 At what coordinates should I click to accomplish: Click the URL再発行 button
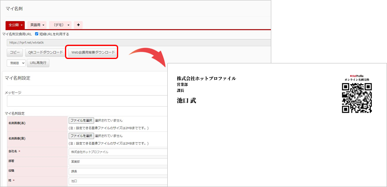coord(38,63)
